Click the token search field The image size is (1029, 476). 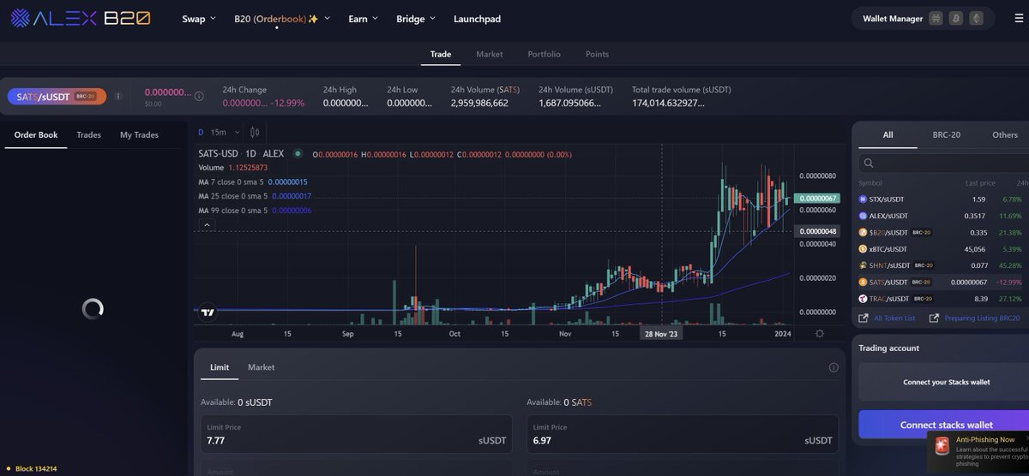tap(943, 163)
